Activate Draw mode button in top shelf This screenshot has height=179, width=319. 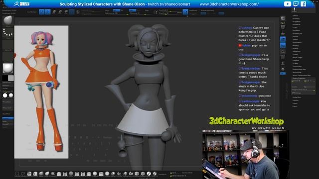[48, 12]
